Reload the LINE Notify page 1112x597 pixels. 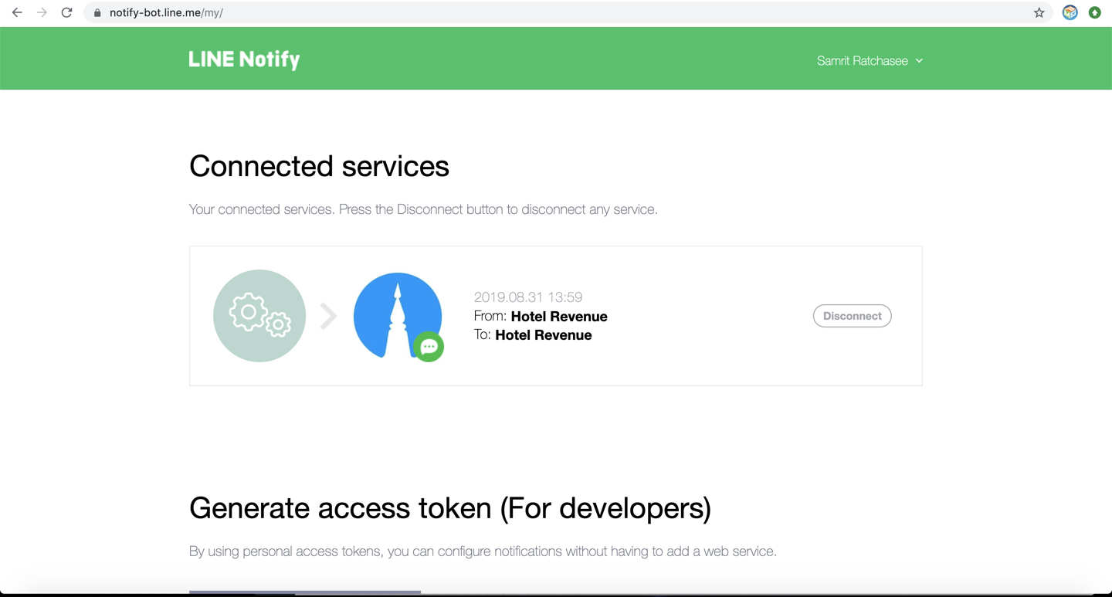pyautogui.click(x=66, y=12)
